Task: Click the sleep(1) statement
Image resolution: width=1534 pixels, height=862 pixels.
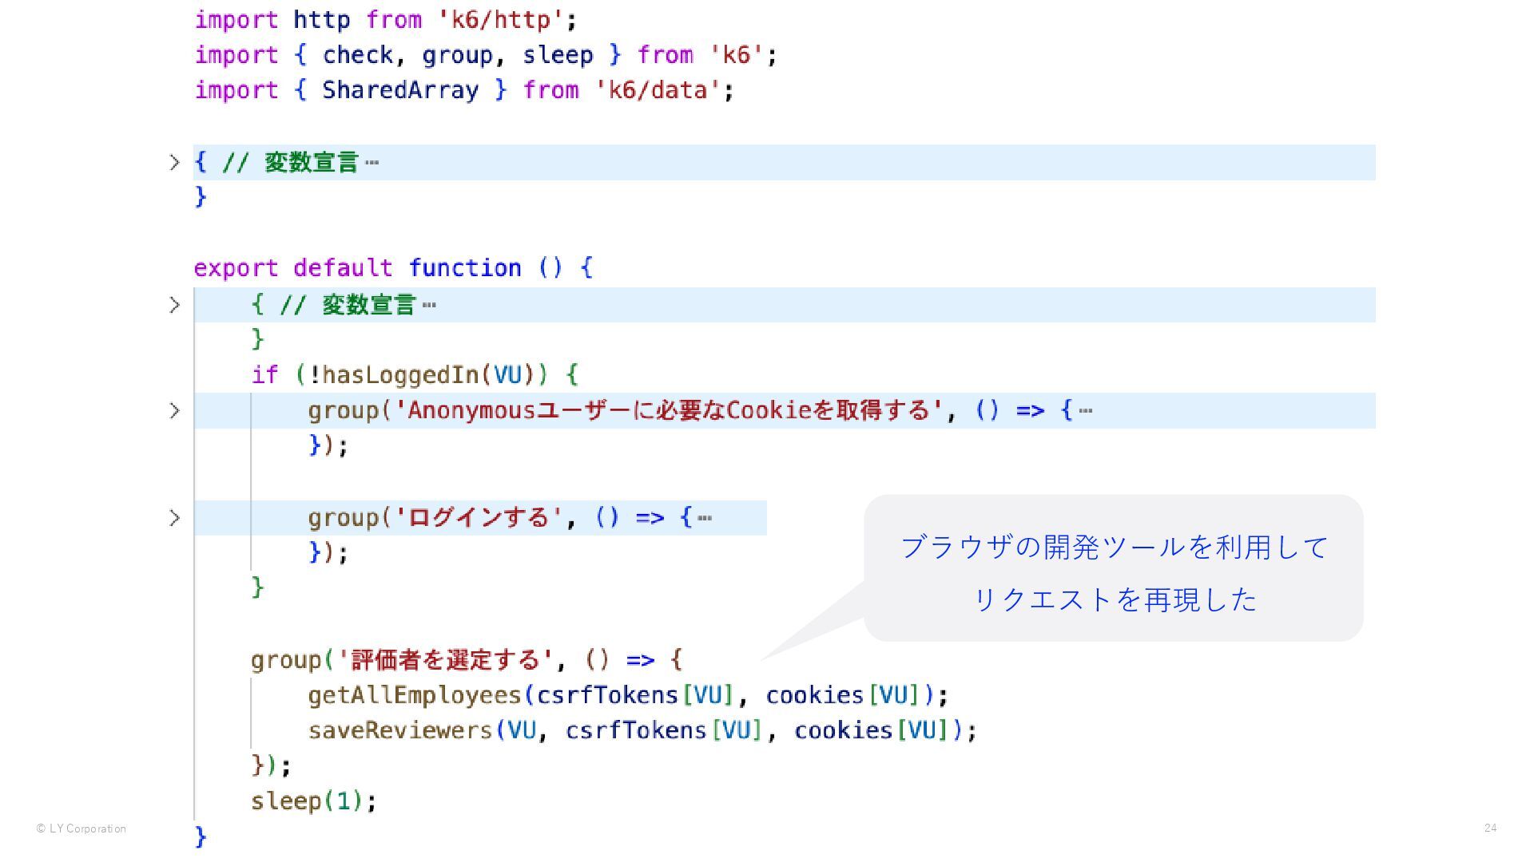Action: [313, 801]
